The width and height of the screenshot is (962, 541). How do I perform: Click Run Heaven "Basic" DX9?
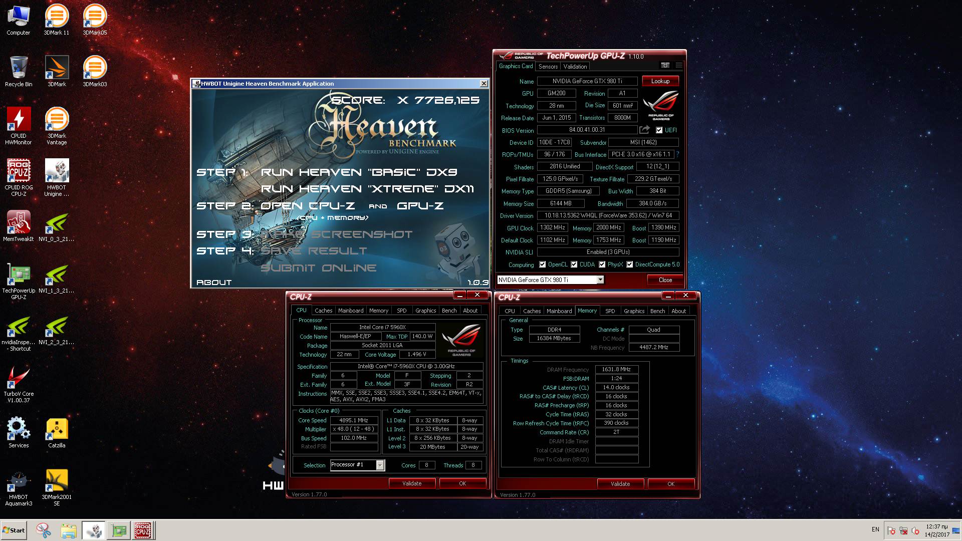tap(359, 172)
